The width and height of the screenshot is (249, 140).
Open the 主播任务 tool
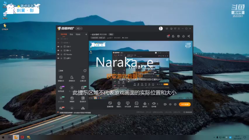(83, 79)
